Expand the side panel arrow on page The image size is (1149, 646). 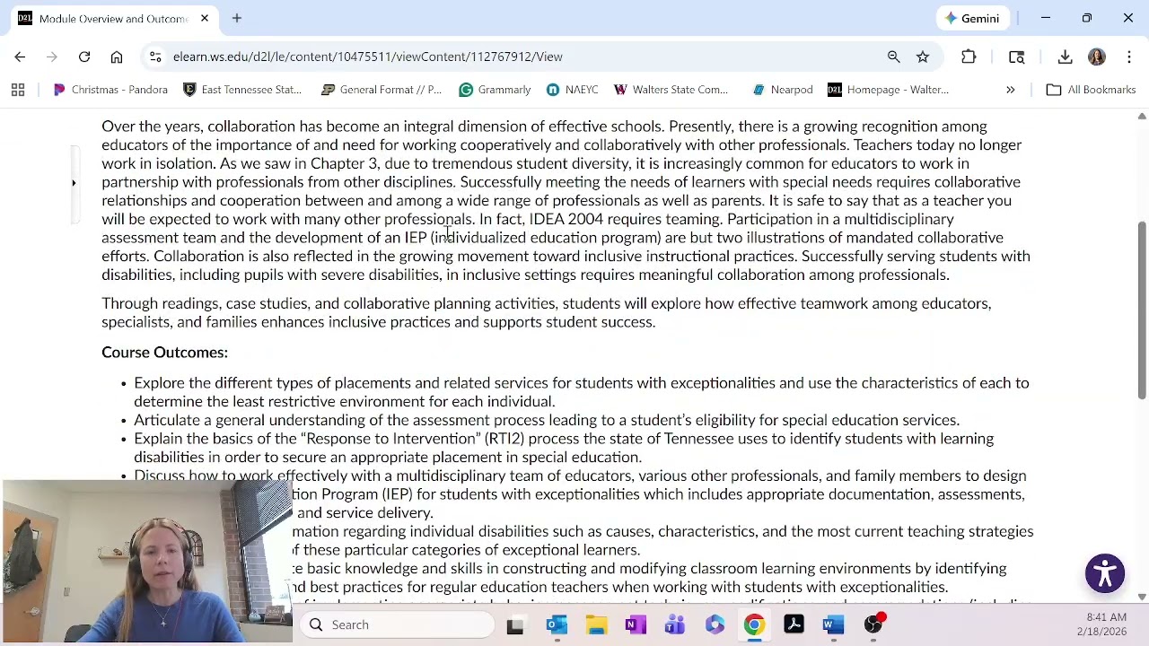click(74, 183)
